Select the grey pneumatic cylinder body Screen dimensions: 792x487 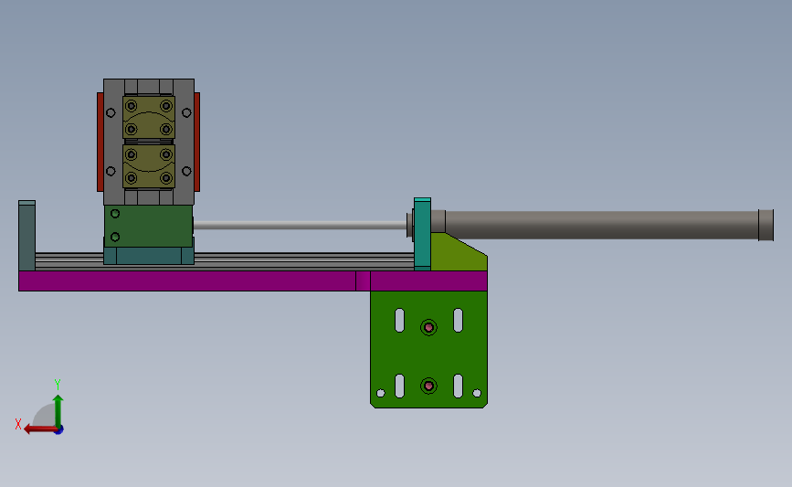coord(601,225)
